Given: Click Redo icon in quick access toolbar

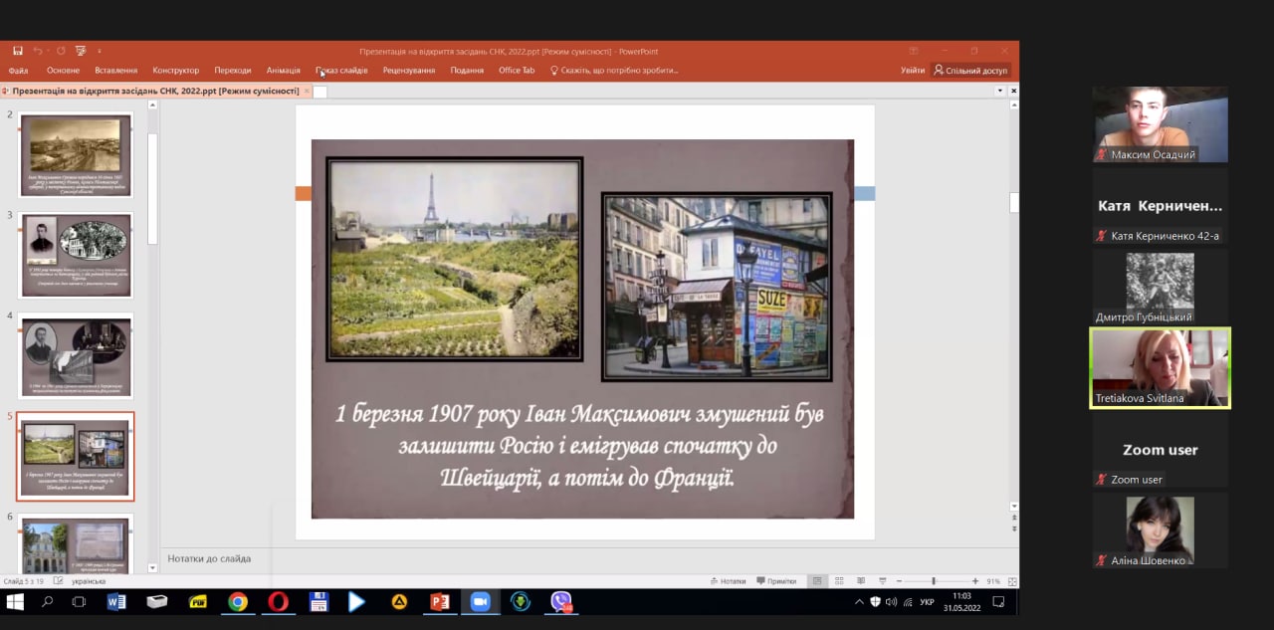Looking at the screenshot, I should (61, 51).
